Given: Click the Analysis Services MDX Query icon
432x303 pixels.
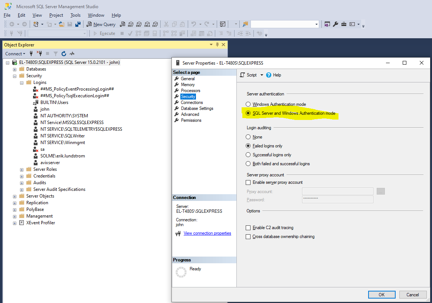Looking at the screenshot, I should 131,24.
